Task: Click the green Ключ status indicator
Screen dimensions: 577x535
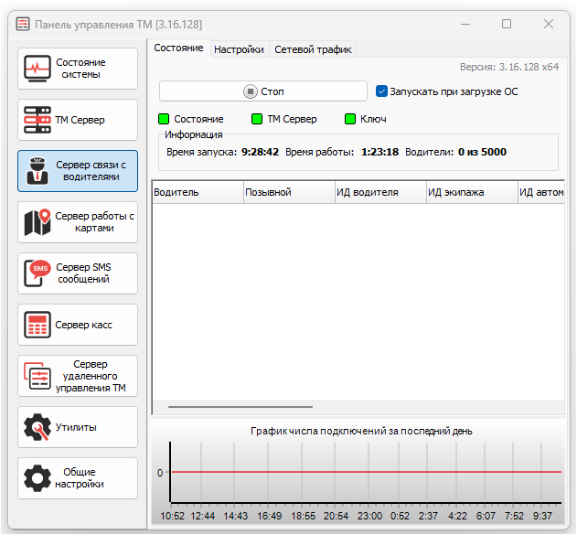Action: pyautogui.click(x=350, y=119)
